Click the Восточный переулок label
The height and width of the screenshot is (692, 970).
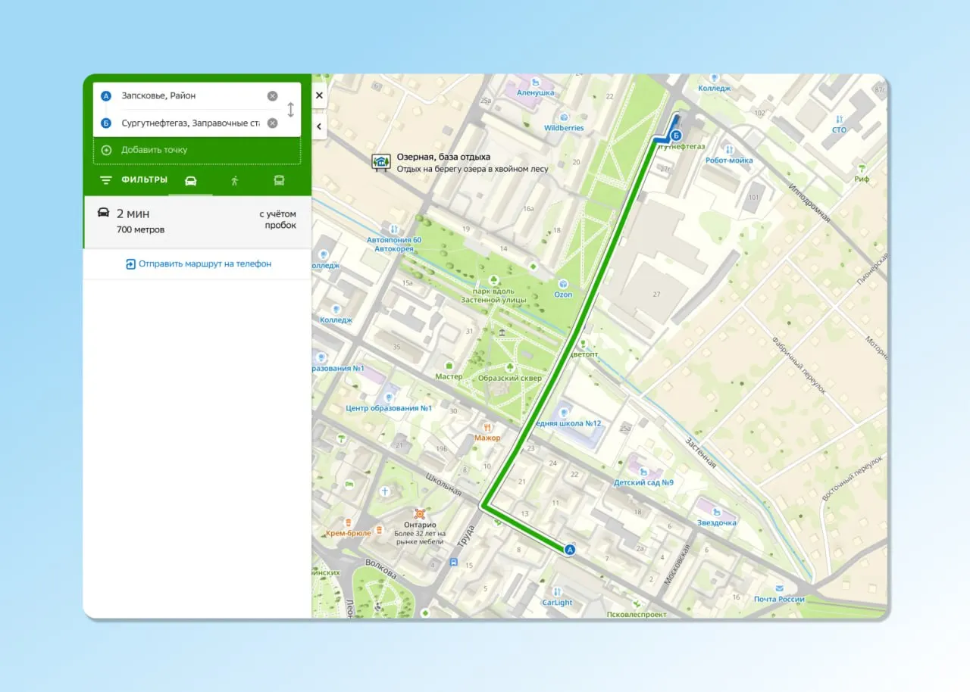point(853,478)
